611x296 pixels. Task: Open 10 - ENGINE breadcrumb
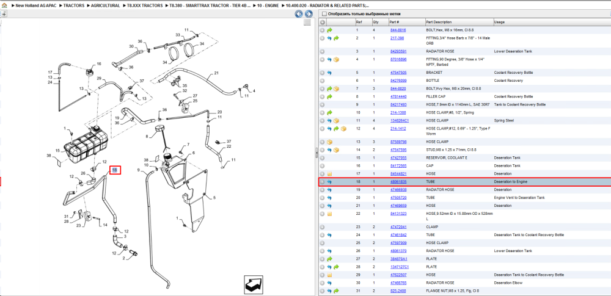pos(268,6)
